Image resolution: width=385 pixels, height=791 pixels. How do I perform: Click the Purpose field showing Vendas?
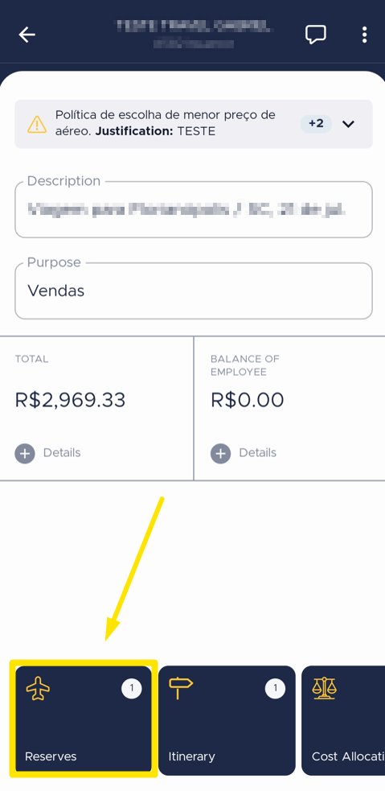click(x=194, y=290)
